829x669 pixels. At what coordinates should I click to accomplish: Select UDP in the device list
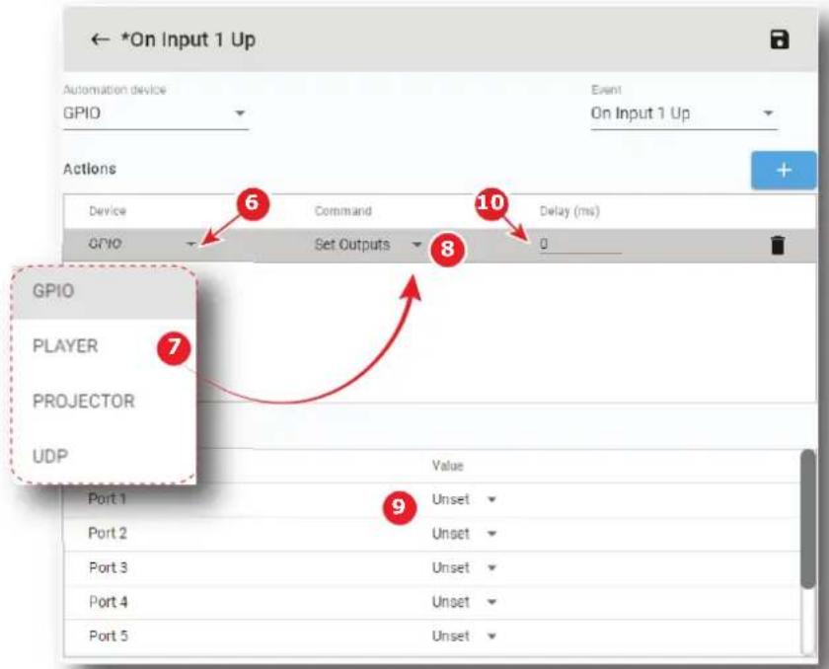pyautogui.click(x=105, y=456)
